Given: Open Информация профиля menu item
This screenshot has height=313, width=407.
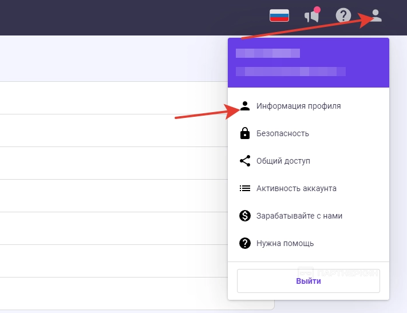Looking at the screenshot, I should [298, 106].
